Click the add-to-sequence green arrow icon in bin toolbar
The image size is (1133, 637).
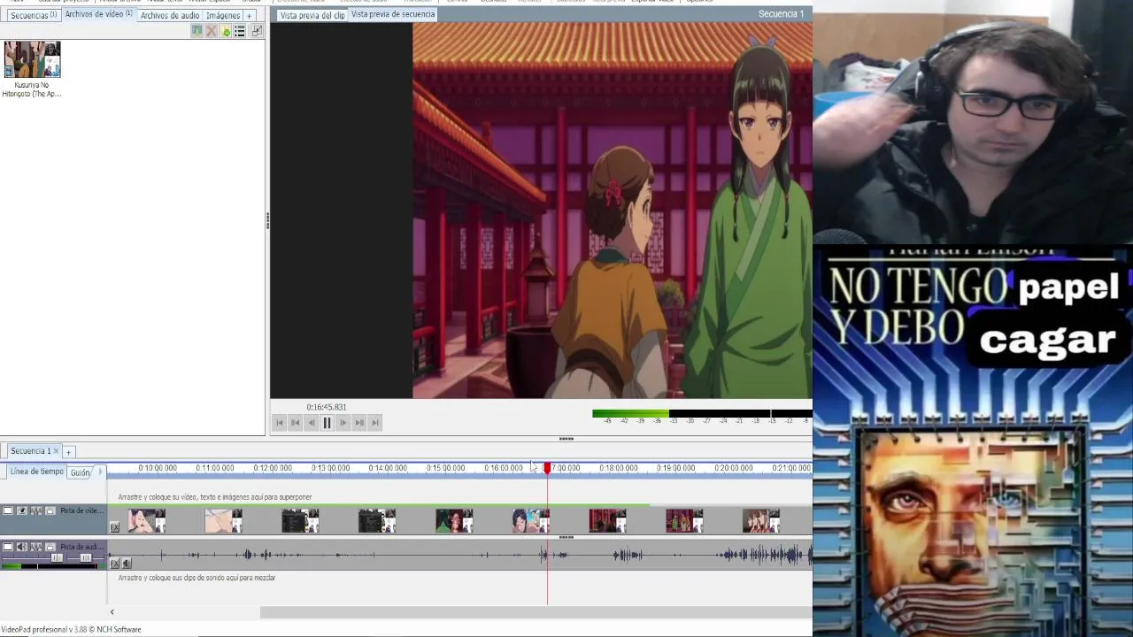pos(197,31)
